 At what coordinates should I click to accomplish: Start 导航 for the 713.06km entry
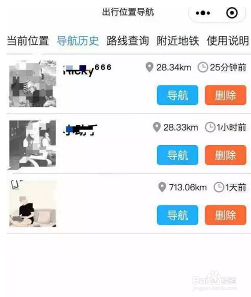(177, 215)
